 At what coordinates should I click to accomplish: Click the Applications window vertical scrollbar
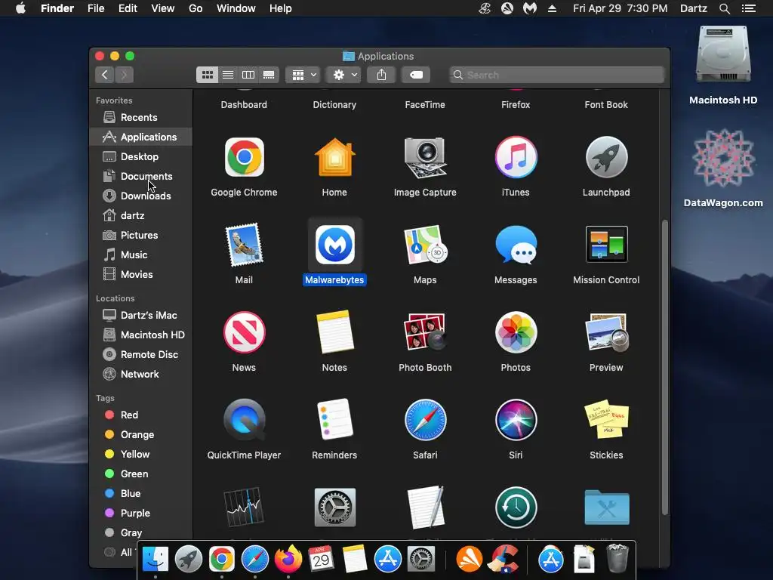[664, 368]
